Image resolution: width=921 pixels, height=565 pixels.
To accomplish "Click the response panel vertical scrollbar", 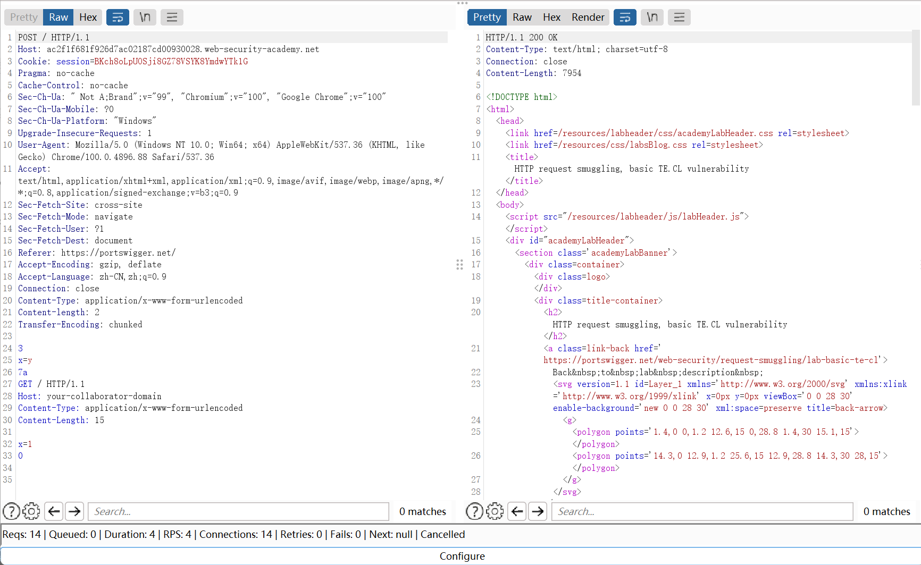I will pos(916,68).
